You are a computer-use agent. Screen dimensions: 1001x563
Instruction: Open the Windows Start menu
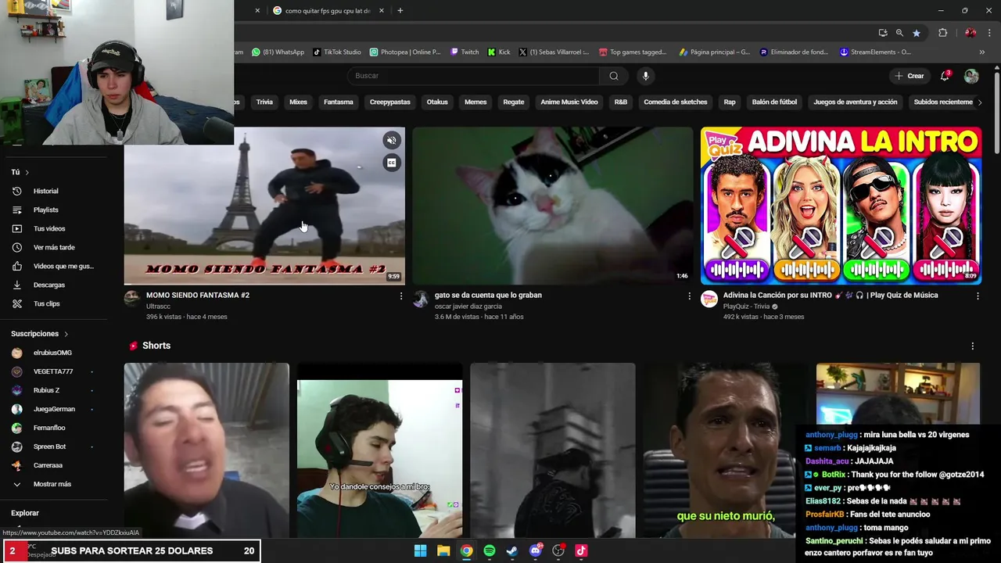420,550
